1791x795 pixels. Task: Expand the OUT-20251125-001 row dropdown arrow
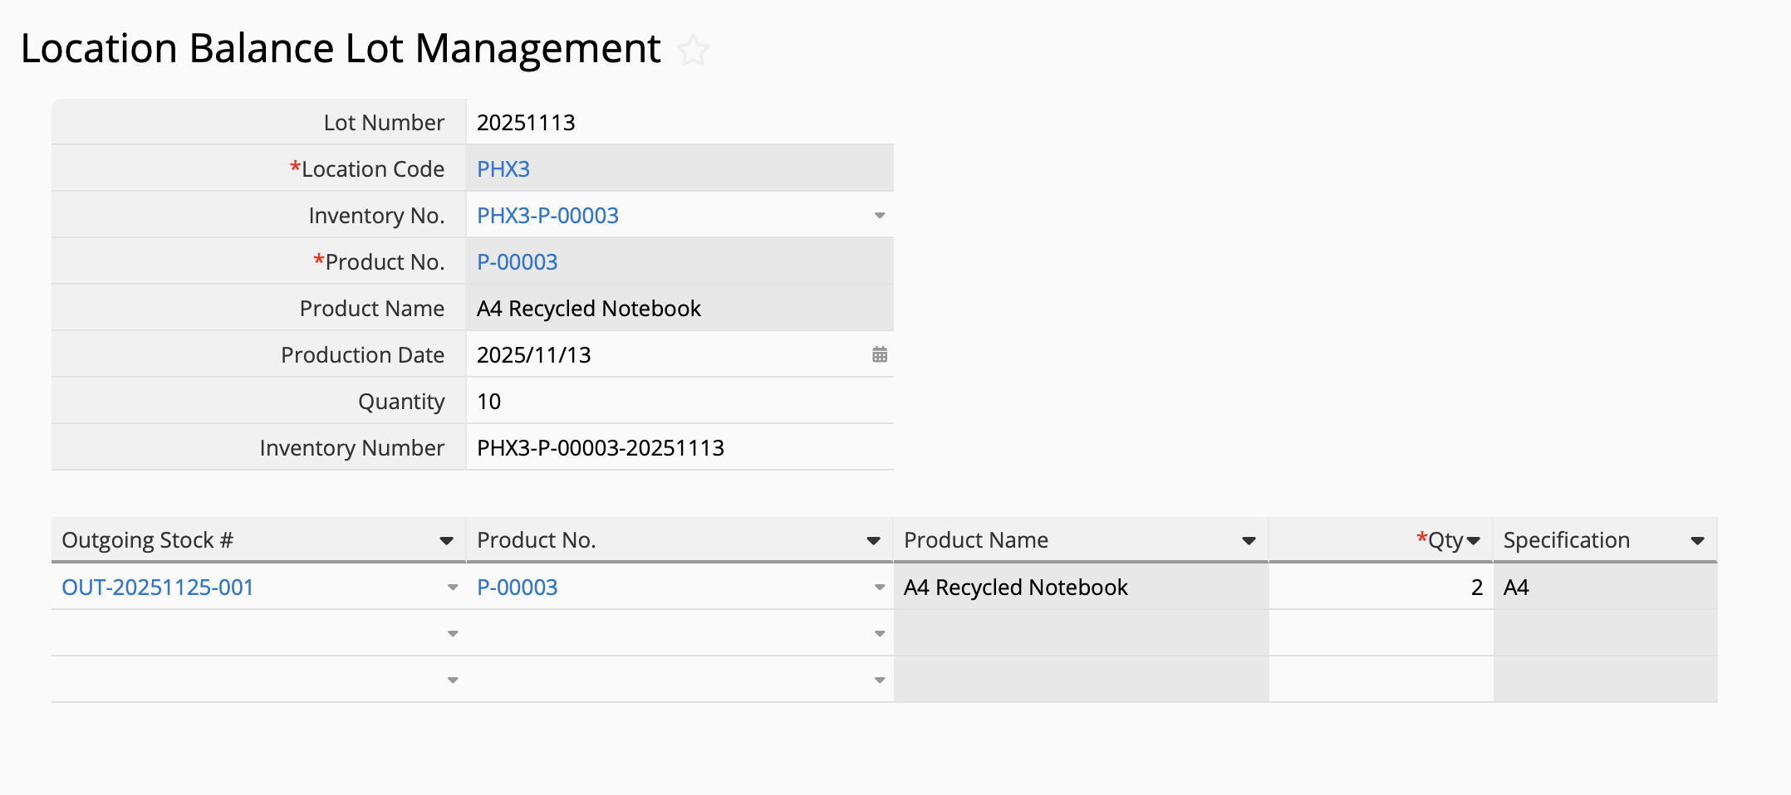[x=453, y=588]
